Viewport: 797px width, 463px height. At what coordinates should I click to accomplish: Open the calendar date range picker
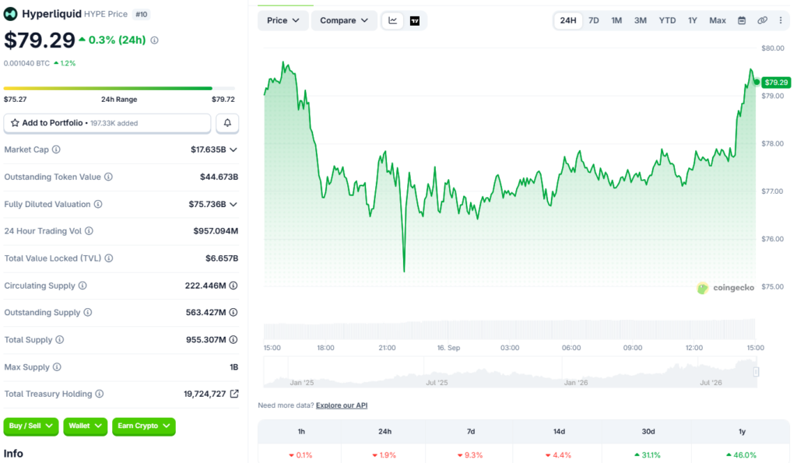[742, 21]
